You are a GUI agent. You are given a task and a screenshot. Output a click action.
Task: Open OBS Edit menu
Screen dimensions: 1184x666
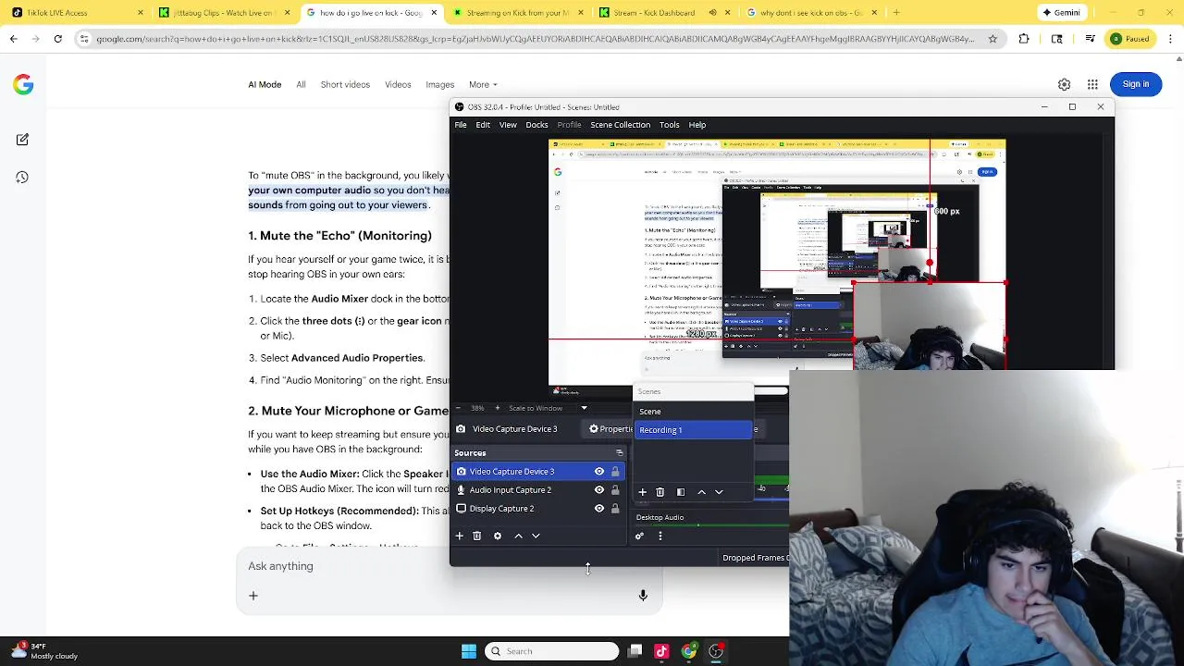click(x=483, y=125)
